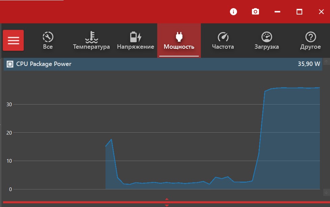Open the red hamburger menu
The image size is (330, 207).
pyautogui.click(x=13, y=40)
